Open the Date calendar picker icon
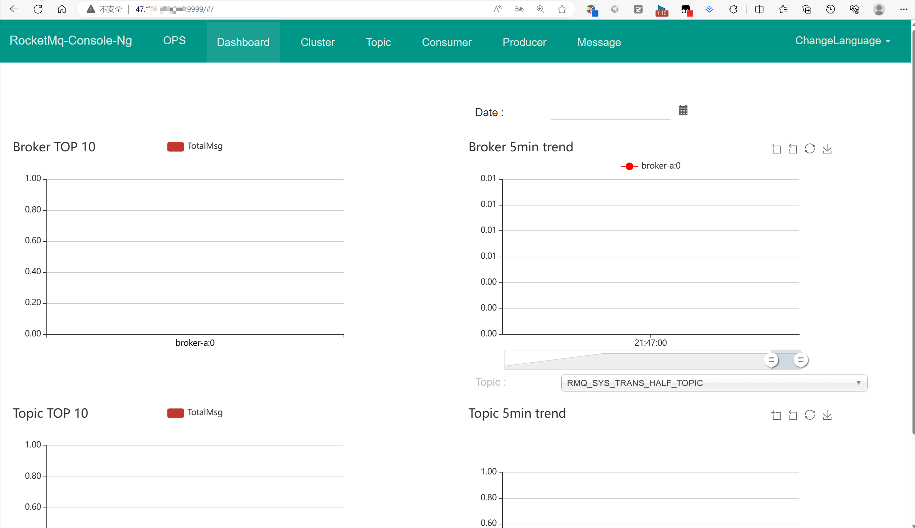Viewport: 915px width, 528px height. point(683,110)
